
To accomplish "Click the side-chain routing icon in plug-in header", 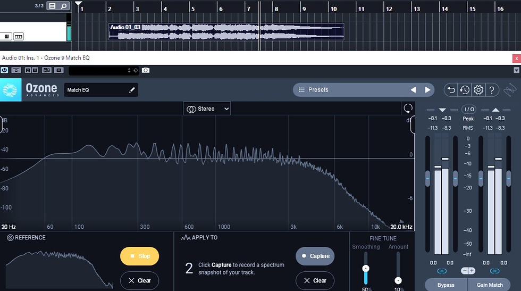I will pyautogui.click(x=16, y=70).
